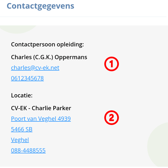Click the postal code link 5466 SB
This screenshot has width=168, height=168.
(x=21, y=129)
